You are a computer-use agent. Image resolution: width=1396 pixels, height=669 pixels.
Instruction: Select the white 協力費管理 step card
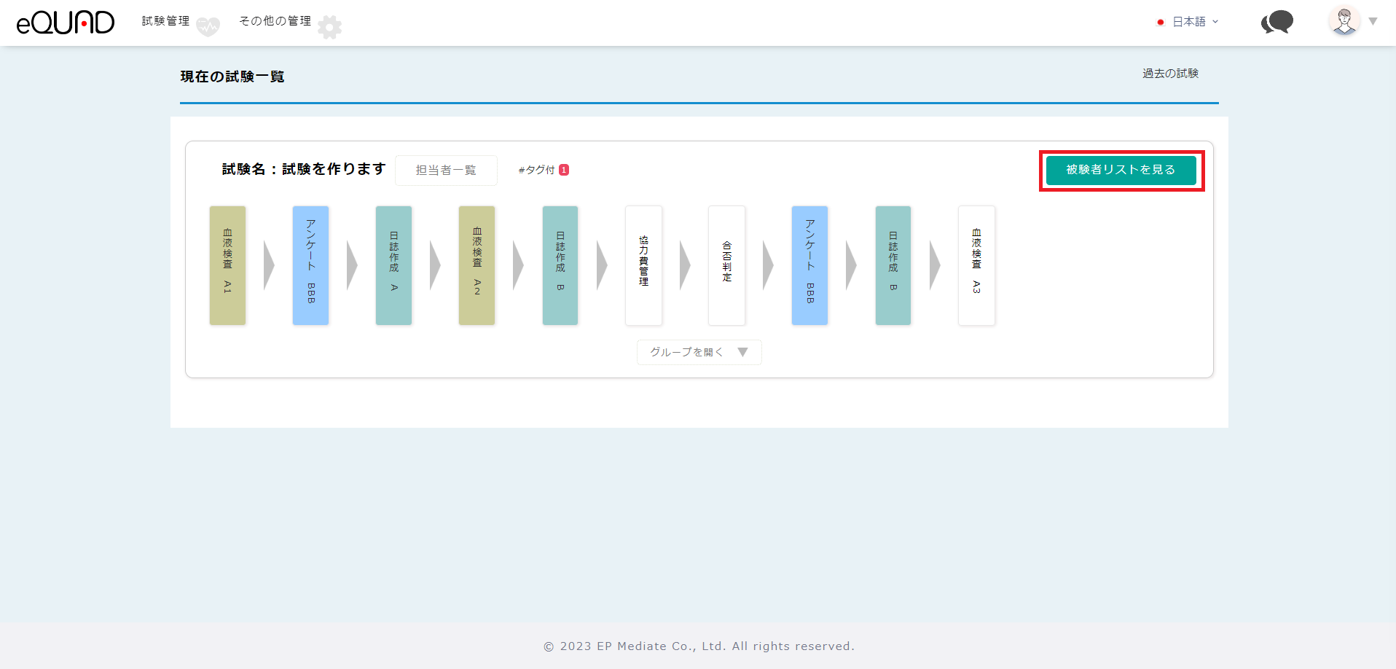click(643, 265)
